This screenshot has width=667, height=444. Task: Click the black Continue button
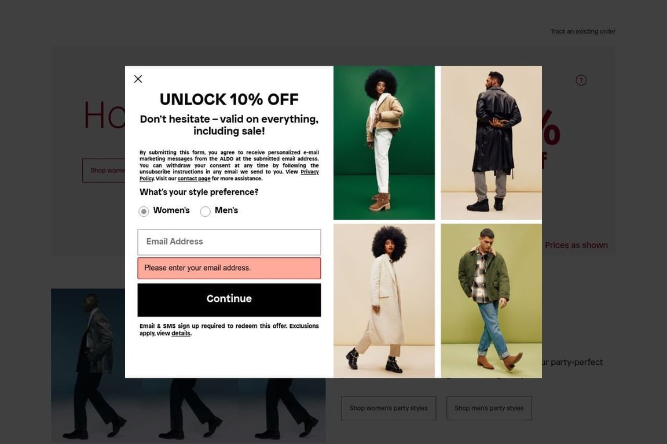click(x=229, y=300)
